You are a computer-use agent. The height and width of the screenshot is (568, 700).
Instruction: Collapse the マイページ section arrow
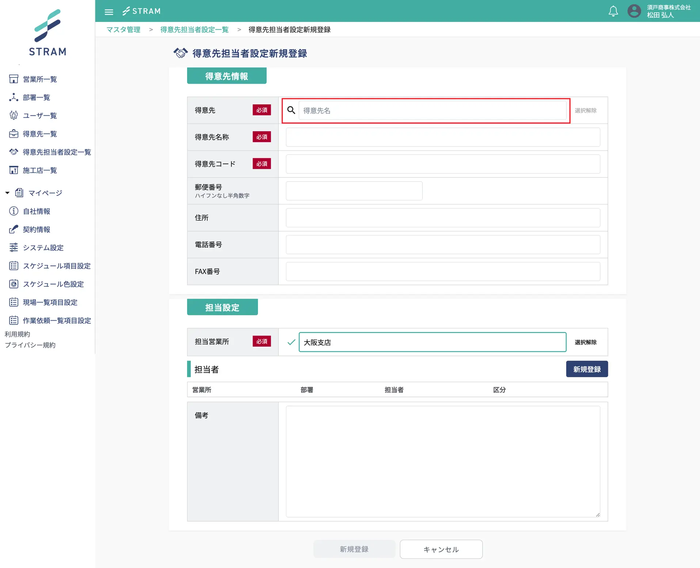7,193
